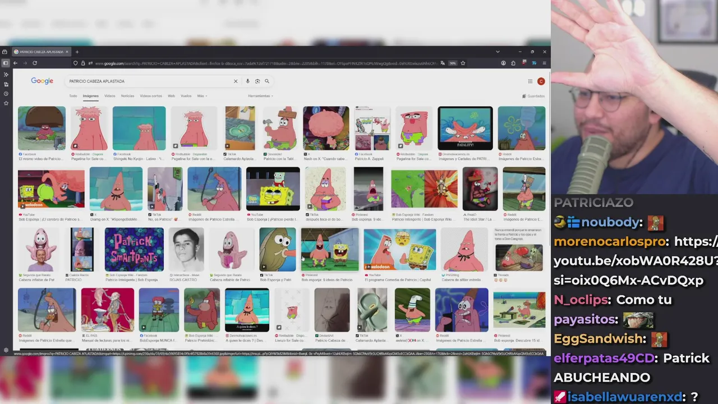
Task: Open the 'El mismo video de Patricio' thumbnail
Action: [42, 128]
